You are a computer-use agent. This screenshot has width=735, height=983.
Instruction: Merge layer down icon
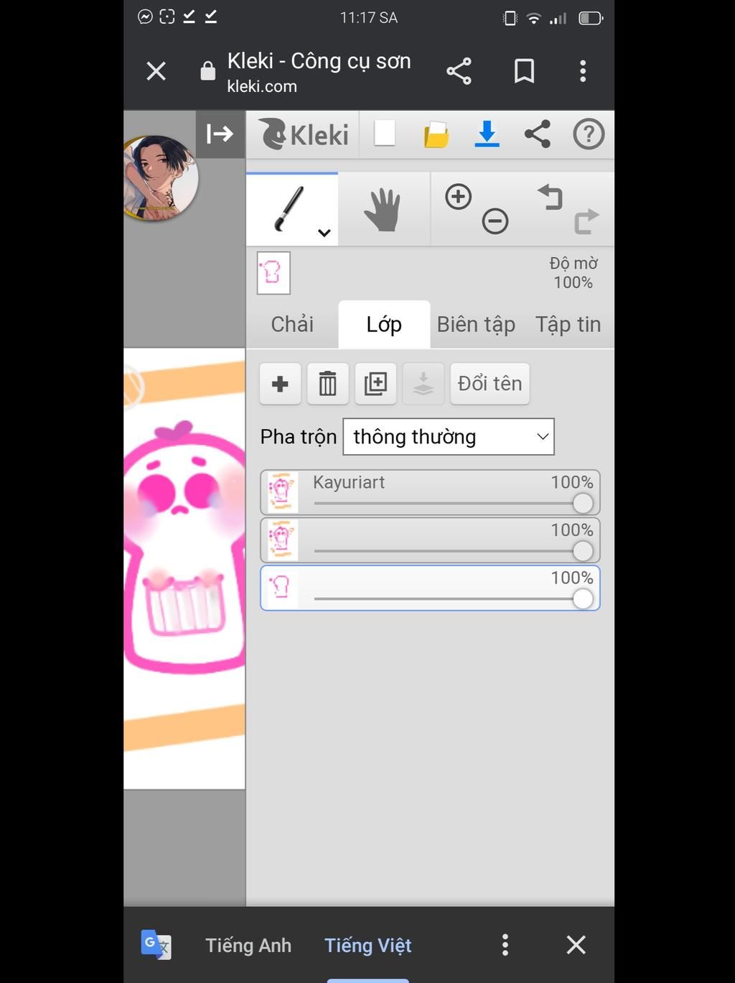[x=423, y=384]
